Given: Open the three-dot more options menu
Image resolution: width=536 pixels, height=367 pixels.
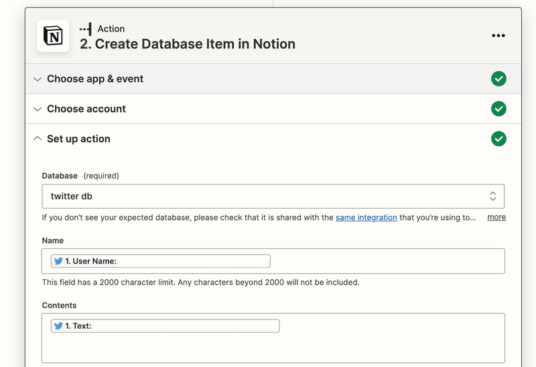Looking at the screenshot, I should (498, 36).
